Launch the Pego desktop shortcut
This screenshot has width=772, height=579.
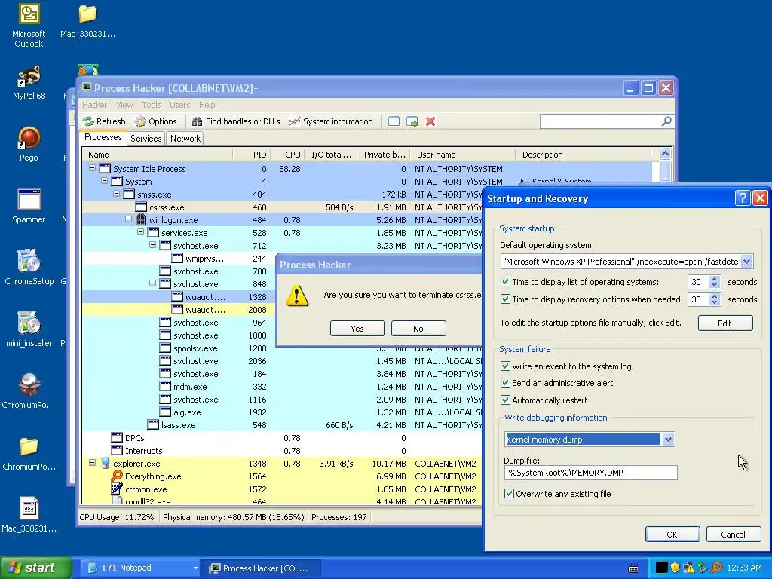29,145
